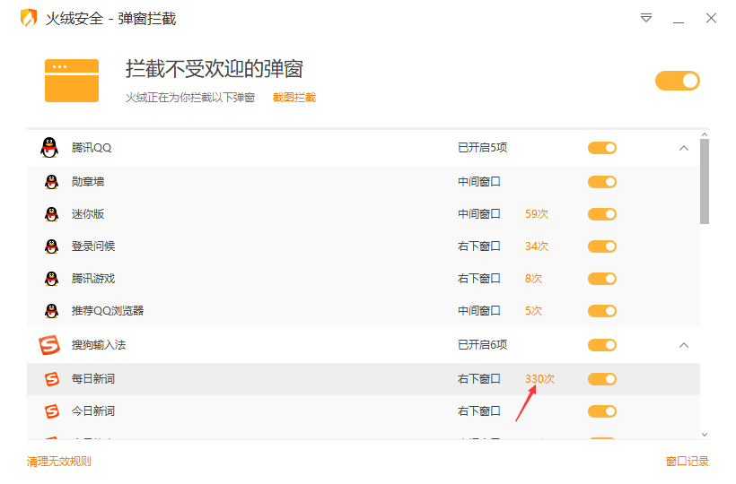
Task: Click the 已开启6项 status text
Action: [x=483, y=345]
